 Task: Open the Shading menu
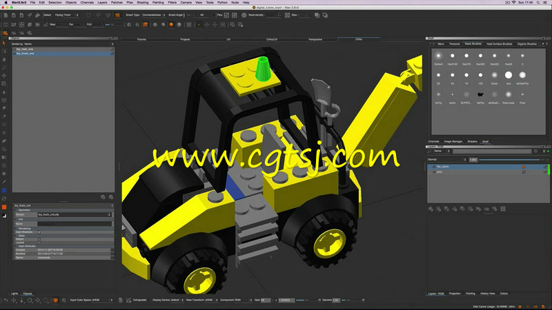point(143,3)
